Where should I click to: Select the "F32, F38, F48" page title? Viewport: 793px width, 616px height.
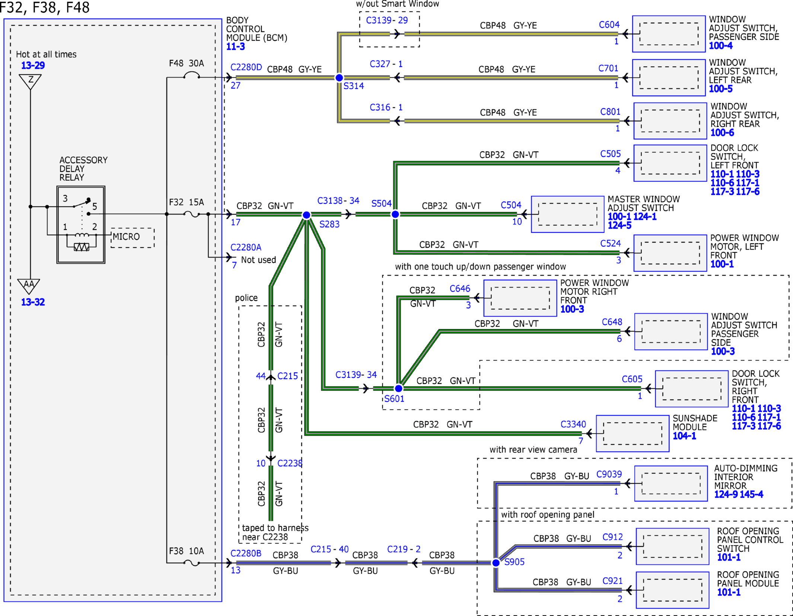coord(45,7)
